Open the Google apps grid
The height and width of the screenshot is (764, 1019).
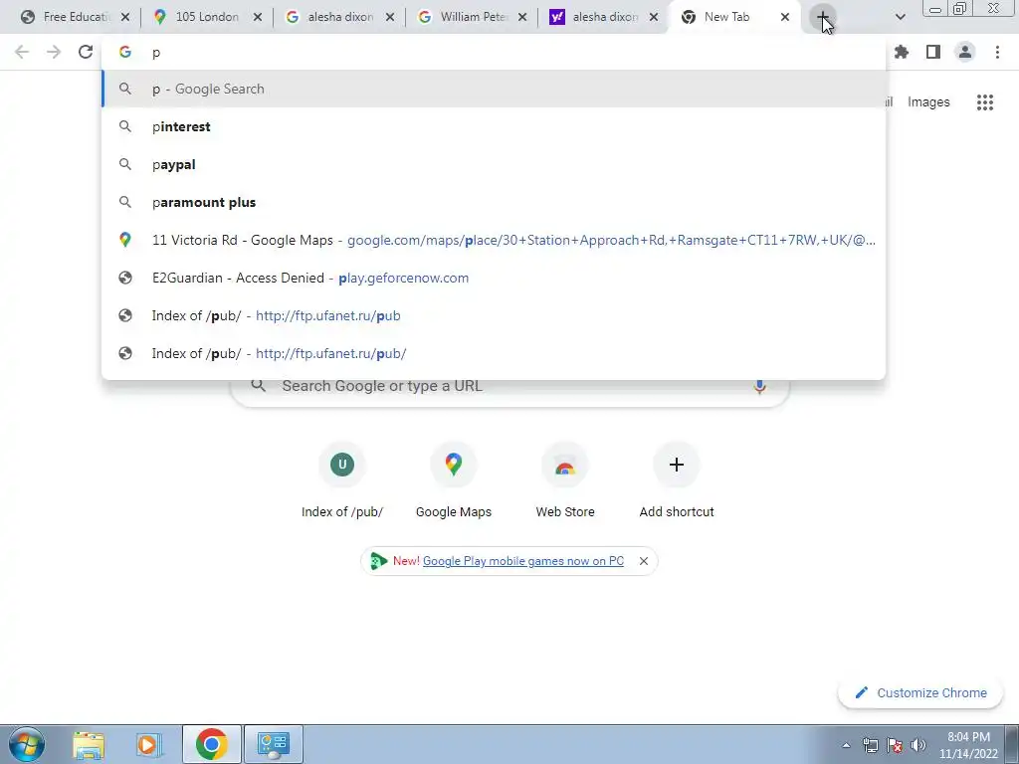pos(985,102)
